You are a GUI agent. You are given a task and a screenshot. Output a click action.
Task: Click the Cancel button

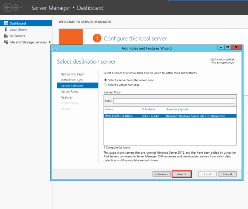click(228, 174)
